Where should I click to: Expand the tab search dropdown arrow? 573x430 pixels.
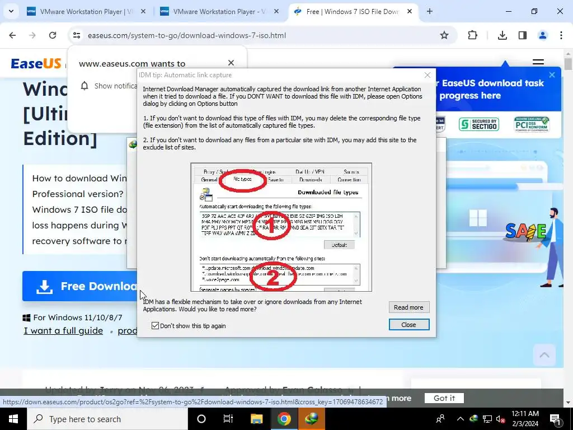point(11,11)
